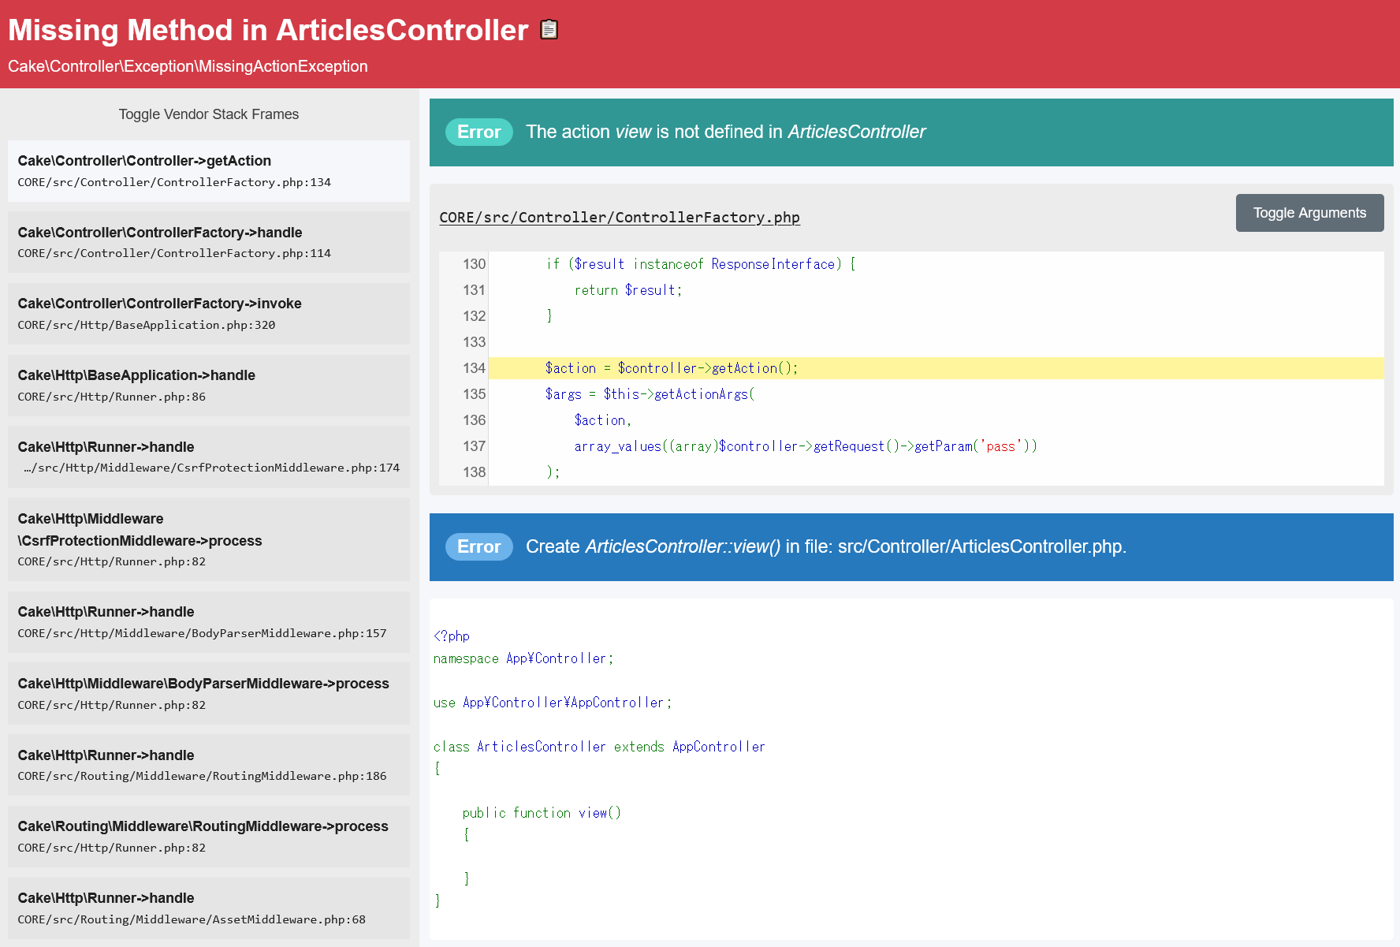Open CORE/src/Controller/ControllerFactory.php file link
The height and width of the screenshot is (947, 1400).
[620, 218]
